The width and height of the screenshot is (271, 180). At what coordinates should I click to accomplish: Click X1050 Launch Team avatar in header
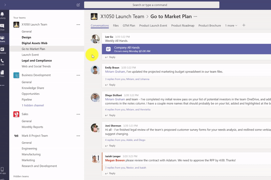pos(94,17)
